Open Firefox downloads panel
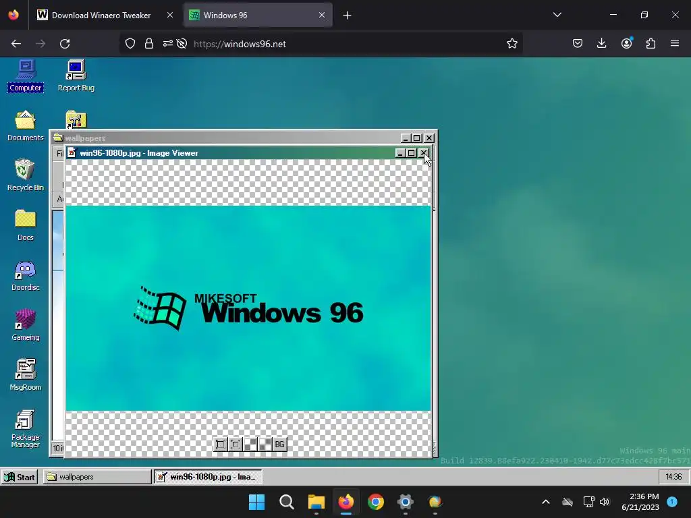This screenshot has height=518, width=691. (x=601, y=44)
